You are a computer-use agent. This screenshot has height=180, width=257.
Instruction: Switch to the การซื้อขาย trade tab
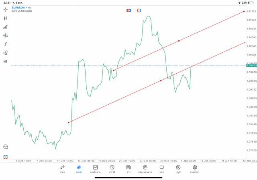96,169
